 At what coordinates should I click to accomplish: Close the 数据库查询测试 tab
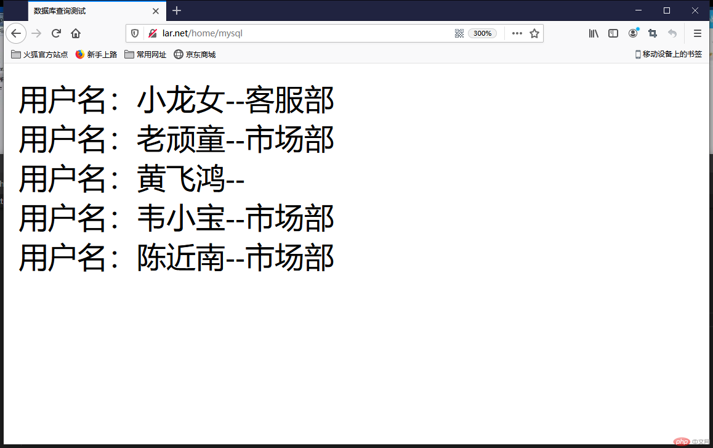[156, 11]
